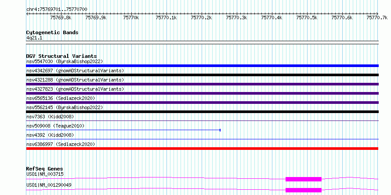The width and height of the screenshot is (391, 195).
Task: Click the DGV Structural Variants track title
Action: [62, 56]
